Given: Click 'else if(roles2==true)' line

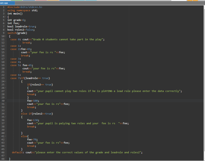Looking at the screenshot, I should coord(37,114).
